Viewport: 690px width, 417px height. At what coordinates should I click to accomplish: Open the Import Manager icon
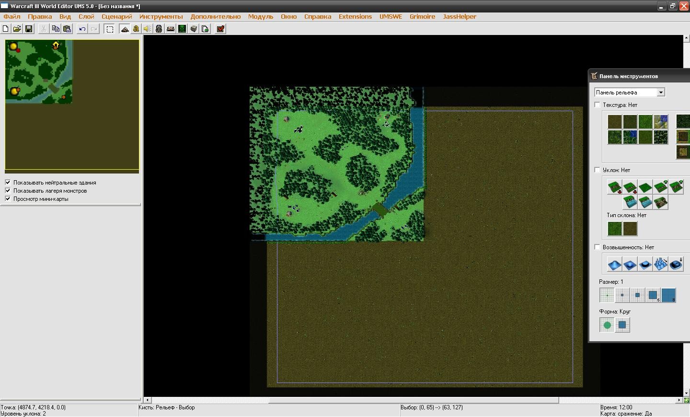(205, 29)
